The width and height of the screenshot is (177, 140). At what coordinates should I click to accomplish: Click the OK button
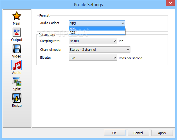[115, 133]
